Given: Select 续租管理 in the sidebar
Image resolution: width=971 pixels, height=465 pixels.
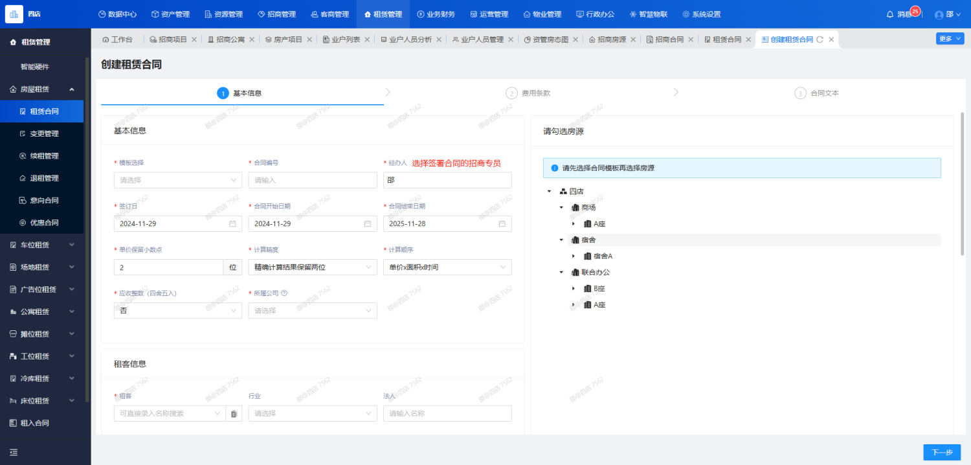Looking at the screenshot, I should 44,156.
